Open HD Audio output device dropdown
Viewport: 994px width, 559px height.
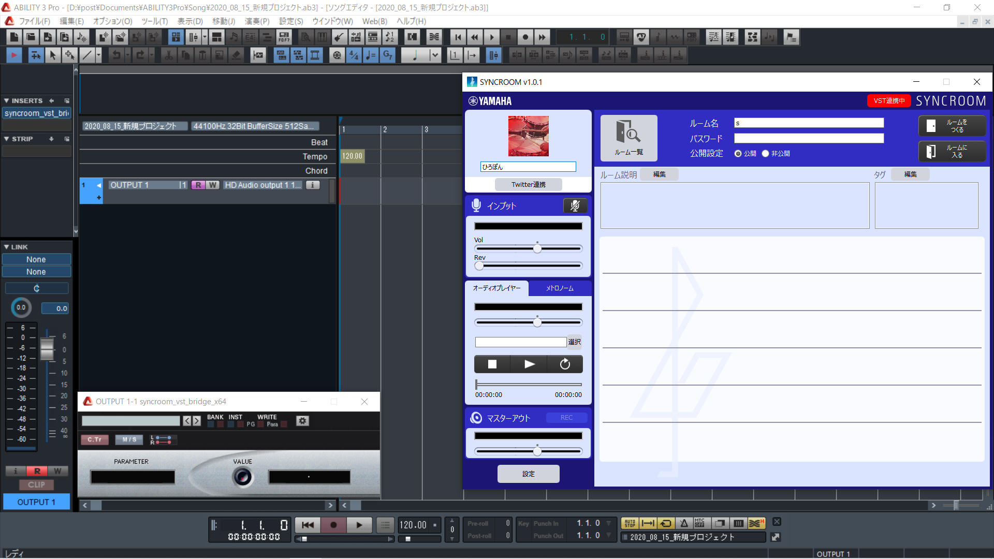point(264,185)
